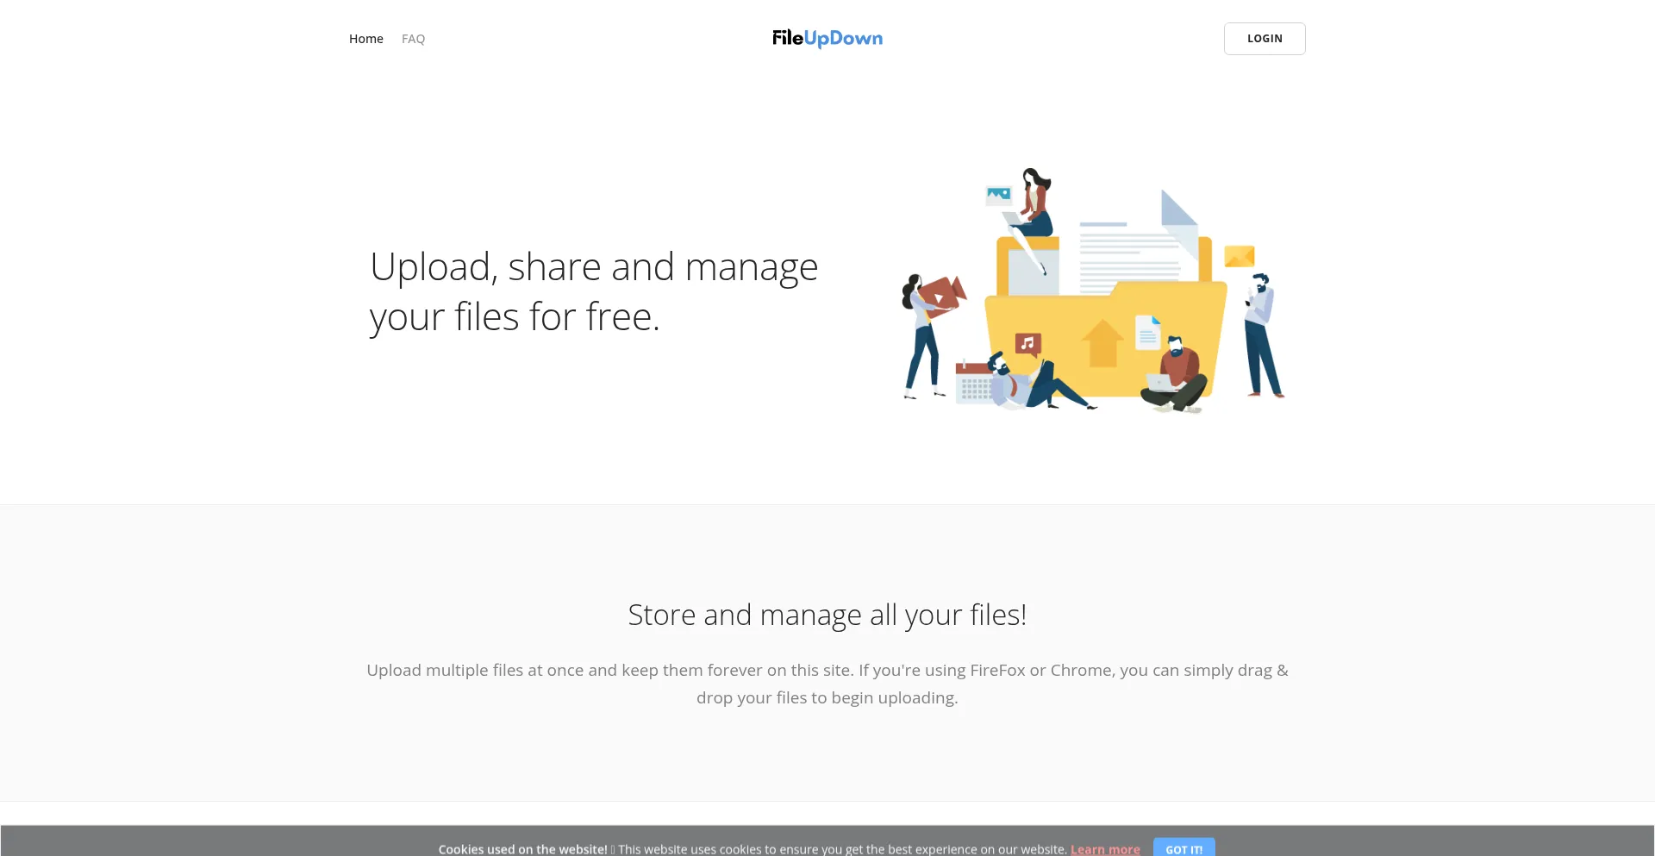Open the FAQ navigation link

tap(413, 39)
